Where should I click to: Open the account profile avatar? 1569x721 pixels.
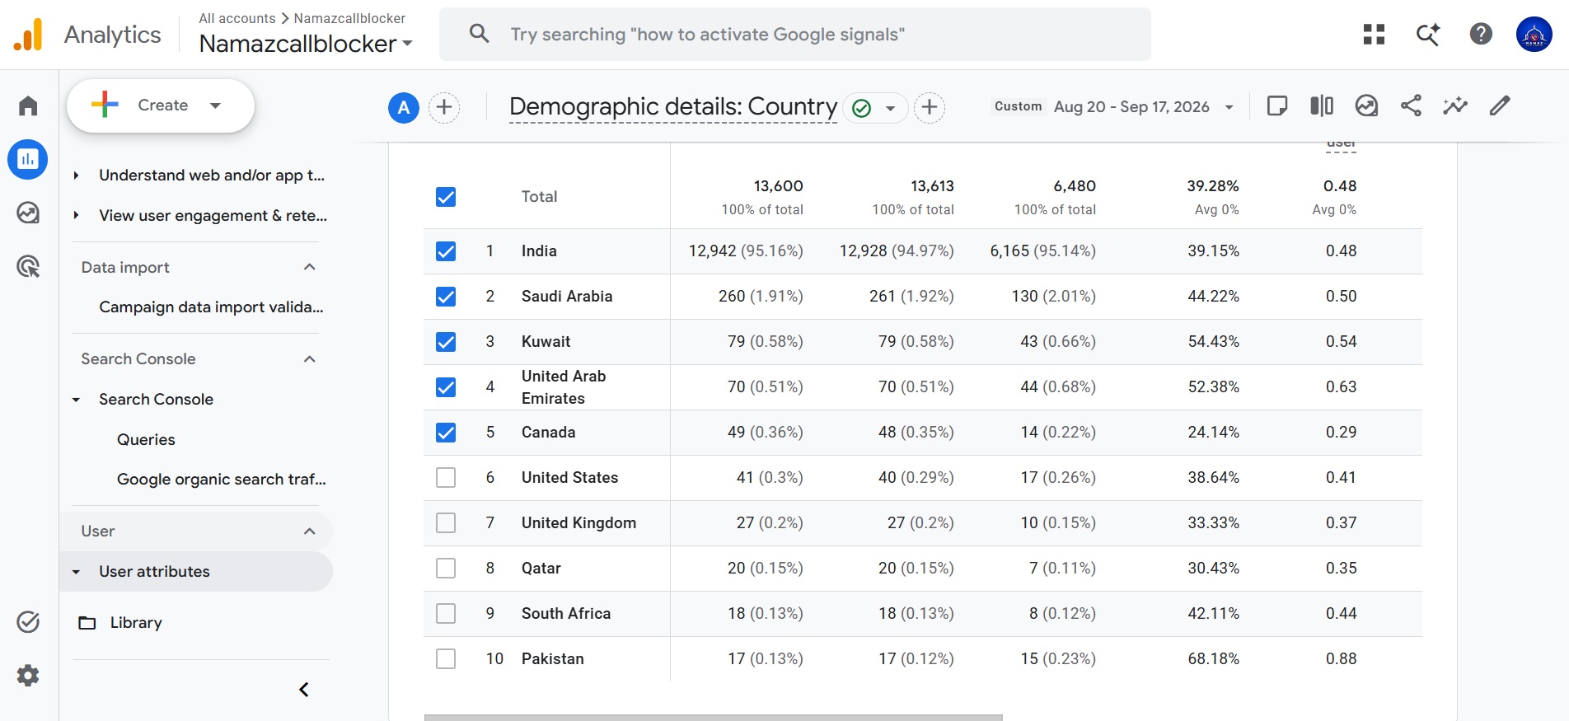(1534, 34)
